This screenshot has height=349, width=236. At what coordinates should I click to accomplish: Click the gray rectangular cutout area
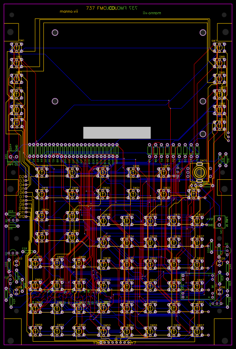coord(117,133)
